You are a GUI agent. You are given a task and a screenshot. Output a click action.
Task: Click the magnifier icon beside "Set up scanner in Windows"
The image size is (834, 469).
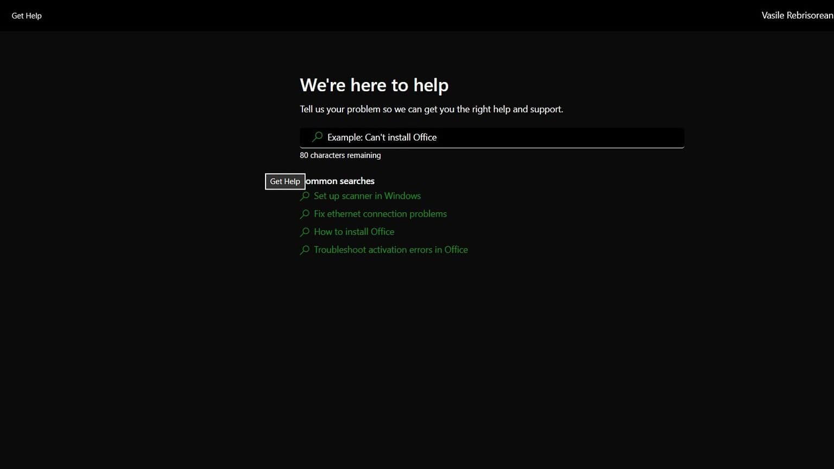coord(305,196)
